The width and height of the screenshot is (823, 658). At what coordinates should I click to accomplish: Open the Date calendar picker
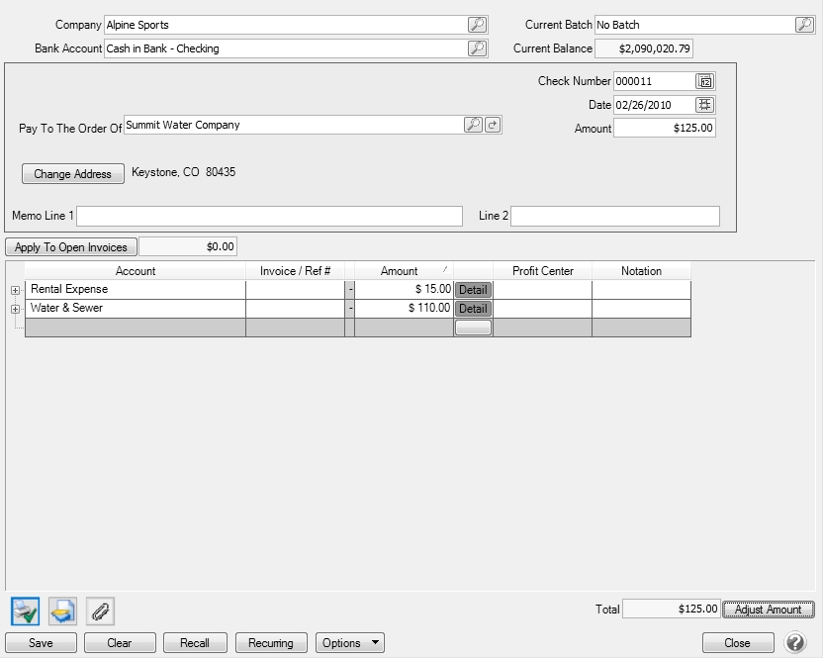705,105
